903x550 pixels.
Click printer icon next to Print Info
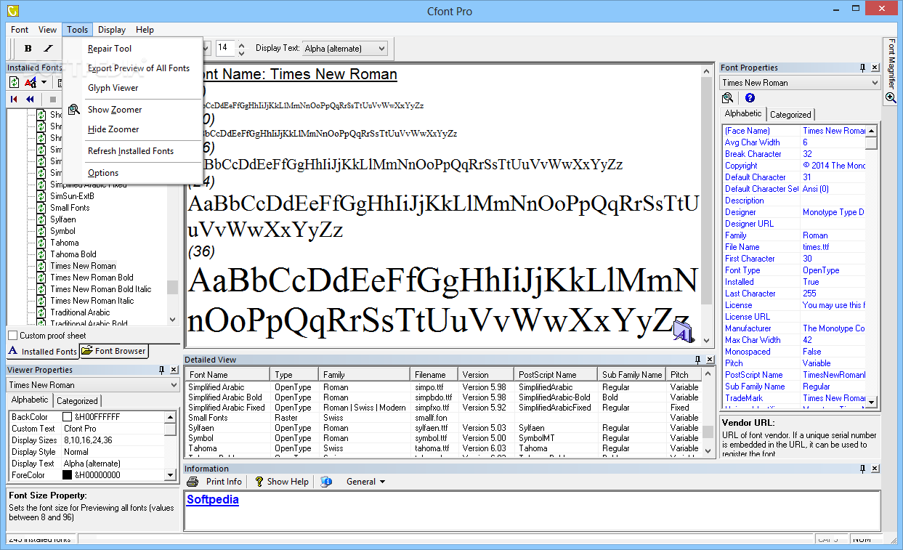click(193, 482)
